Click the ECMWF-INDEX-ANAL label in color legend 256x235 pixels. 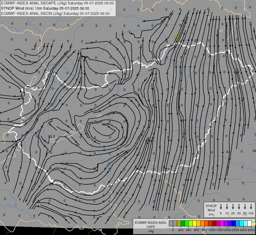pyautogui.click(x=151, y=222)
